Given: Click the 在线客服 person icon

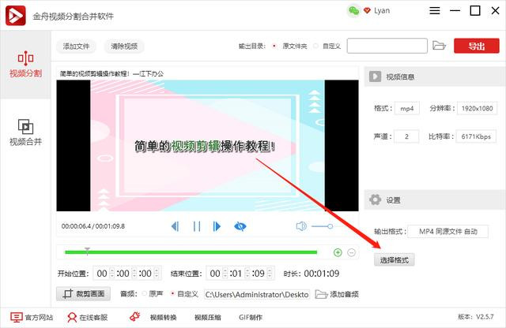Looking at the screenshot, I should pyautogui.click(x=72, y=318).
